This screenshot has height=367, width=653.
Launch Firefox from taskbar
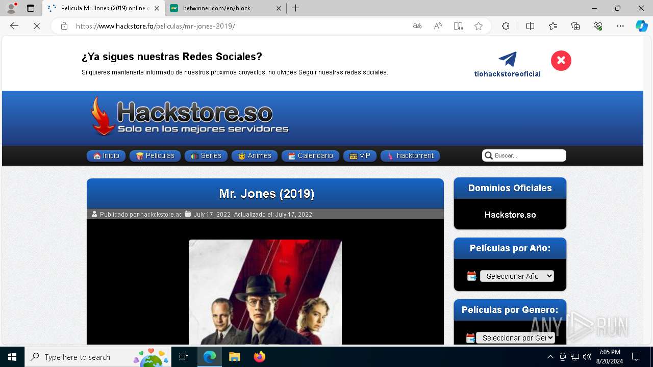260,357
